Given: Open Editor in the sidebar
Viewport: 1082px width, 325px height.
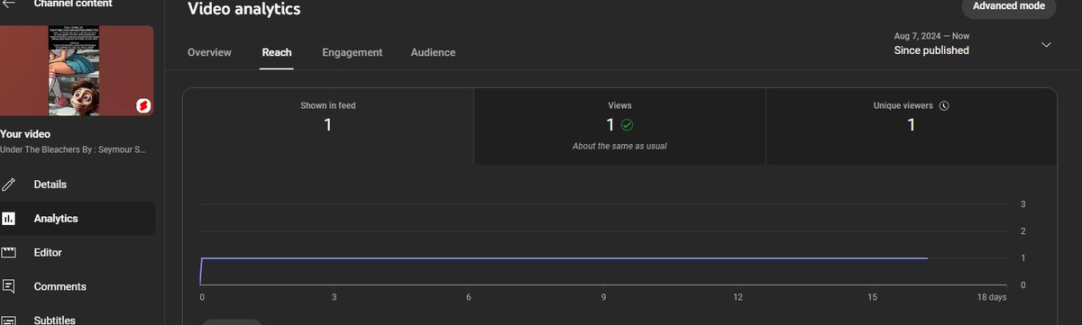Looking at the screenshot, I should click(x=78, y=253).
